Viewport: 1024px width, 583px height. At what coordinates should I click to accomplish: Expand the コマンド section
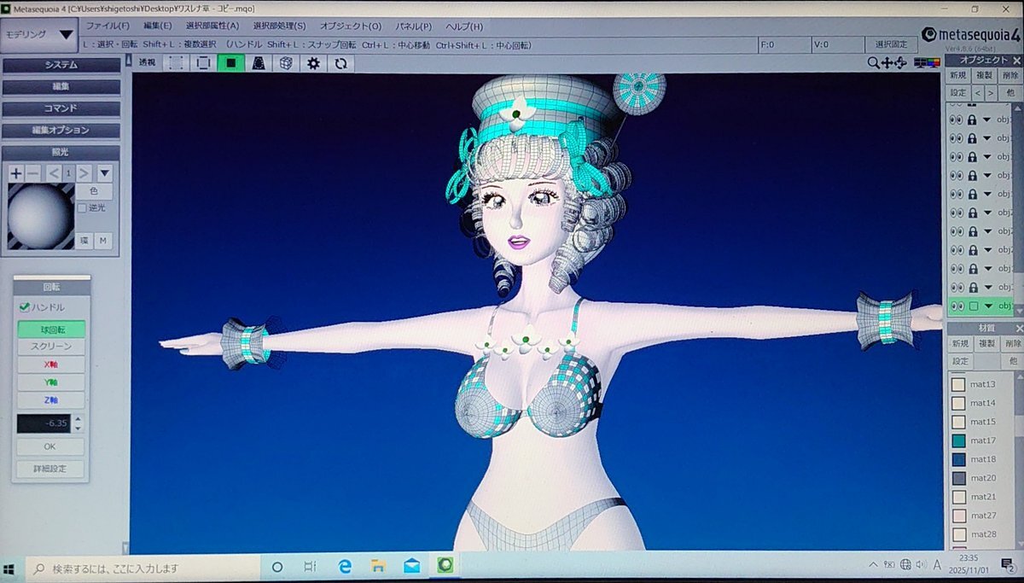pos(61,108)
